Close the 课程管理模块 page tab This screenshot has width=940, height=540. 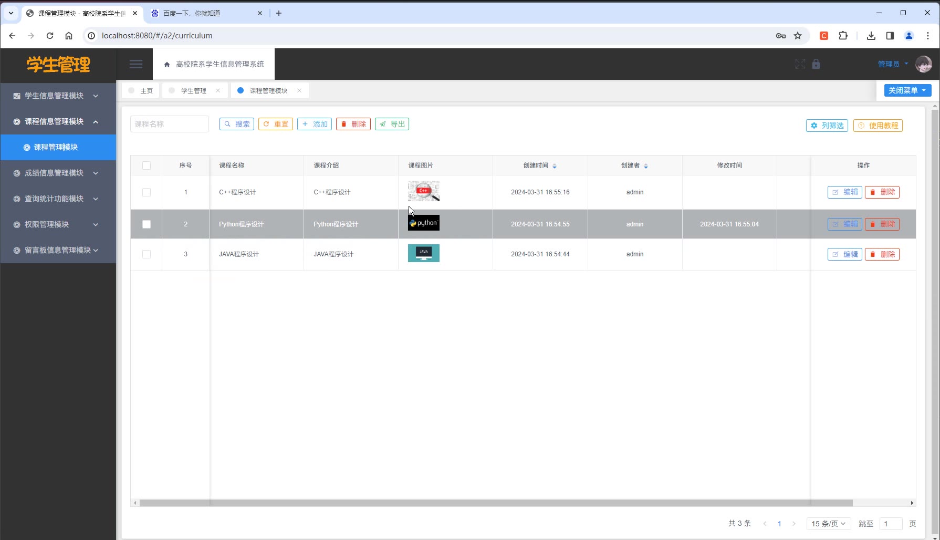[299, 90]
